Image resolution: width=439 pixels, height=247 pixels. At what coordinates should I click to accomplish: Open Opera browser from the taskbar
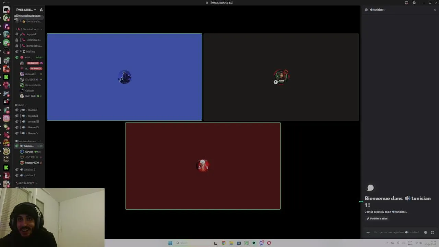(x=269, y=243)
